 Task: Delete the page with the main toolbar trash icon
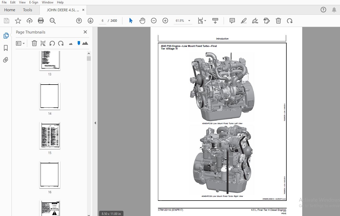(279, 21)
